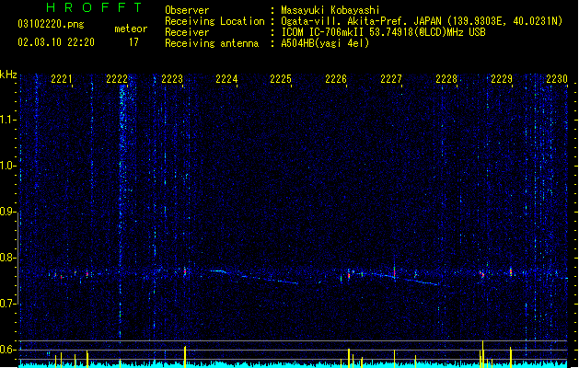
Task: Click the 2230 time marker
Action: pyautogui.click(x=557, y=79)
